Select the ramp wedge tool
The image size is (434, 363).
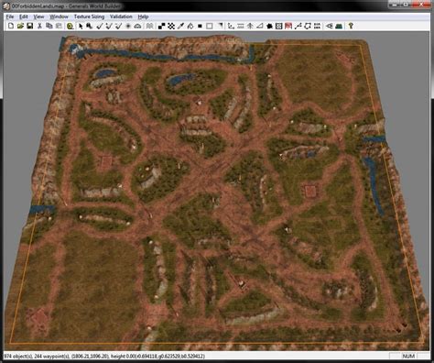coord(260,27)
